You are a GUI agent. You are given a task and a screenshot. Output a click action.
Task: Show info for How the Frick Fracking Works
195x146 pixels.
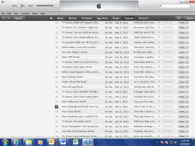point(159,131)
